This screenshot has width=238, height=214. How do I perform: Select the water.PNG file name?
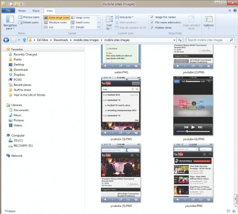pyautogui.click(x=121, y=73)
